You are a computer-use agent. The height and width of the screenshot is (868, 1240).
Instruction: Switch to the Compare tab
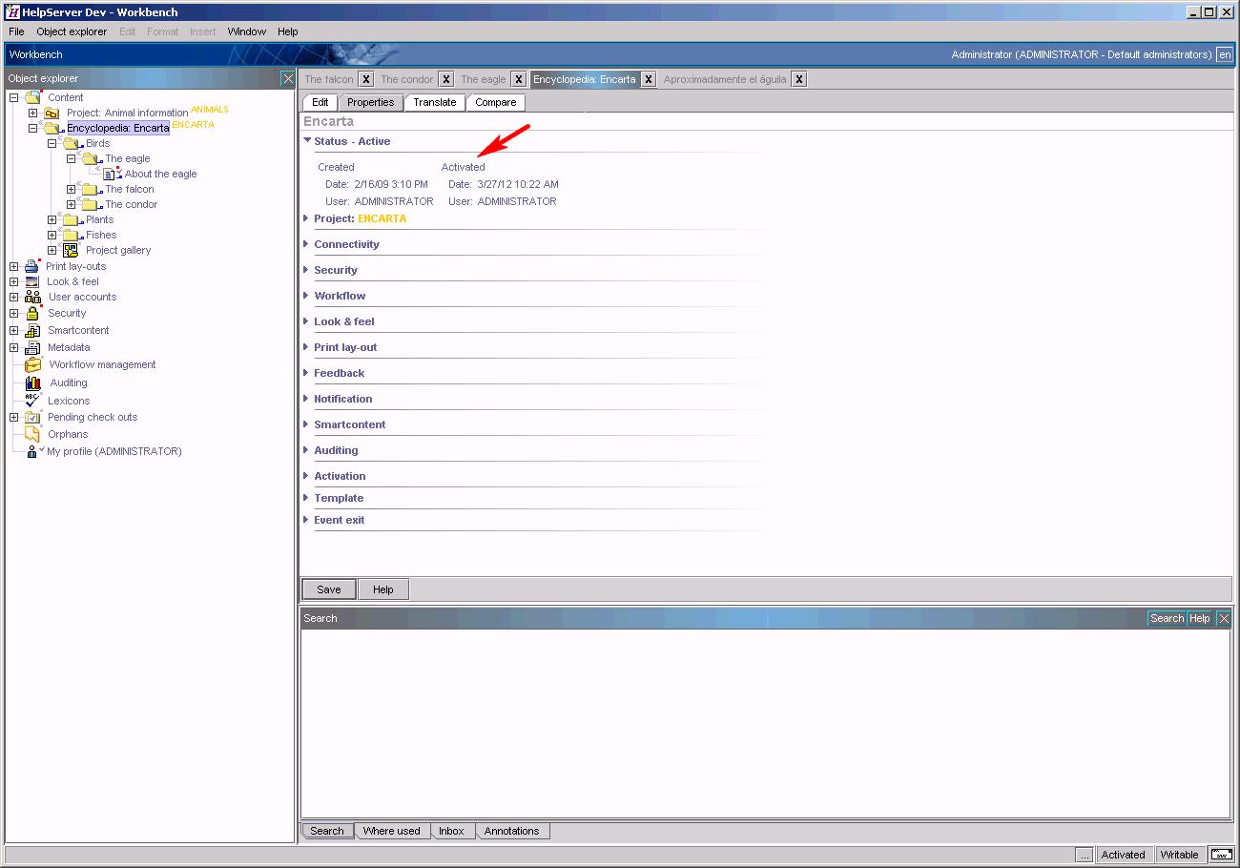(496, 102)
